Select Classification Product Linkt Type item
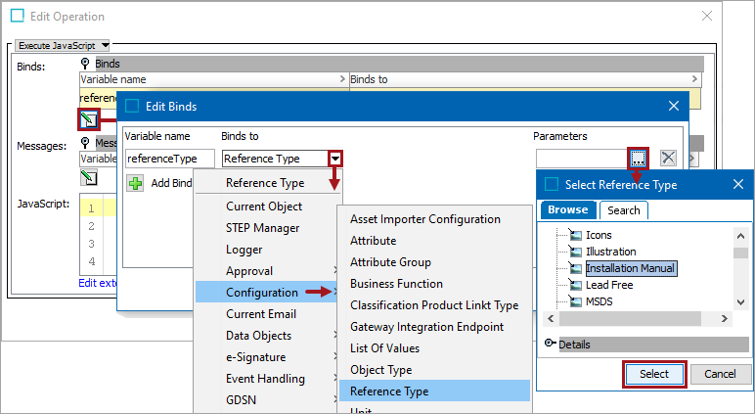Image resolution: width=755 pixels, height=414 pixels. 434,305
